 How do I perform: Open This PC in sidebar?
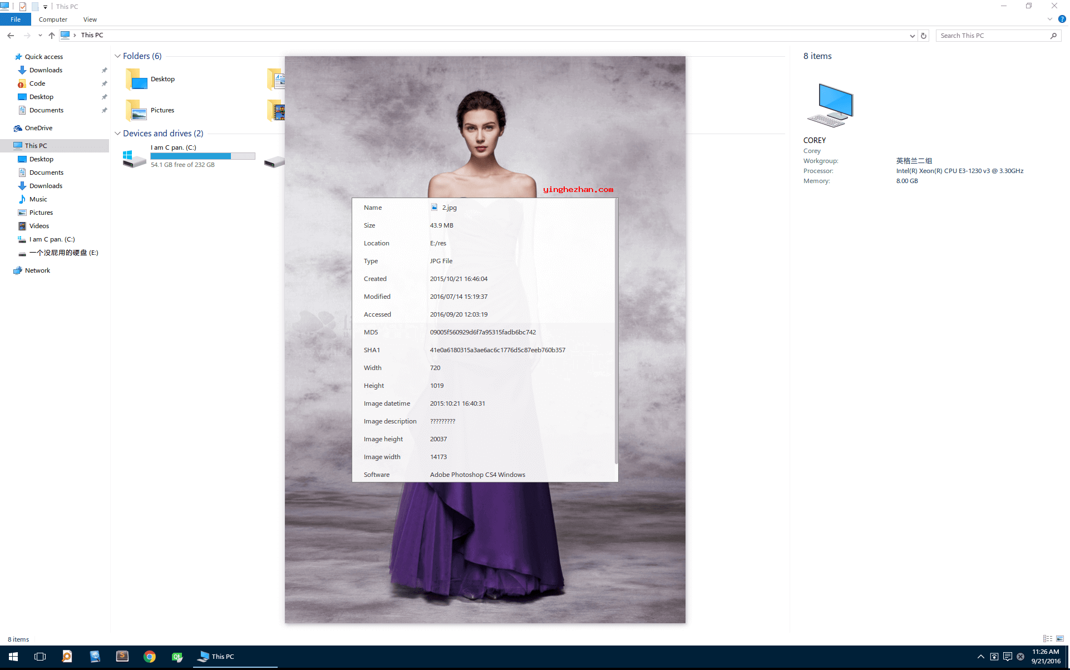point(36,144)
